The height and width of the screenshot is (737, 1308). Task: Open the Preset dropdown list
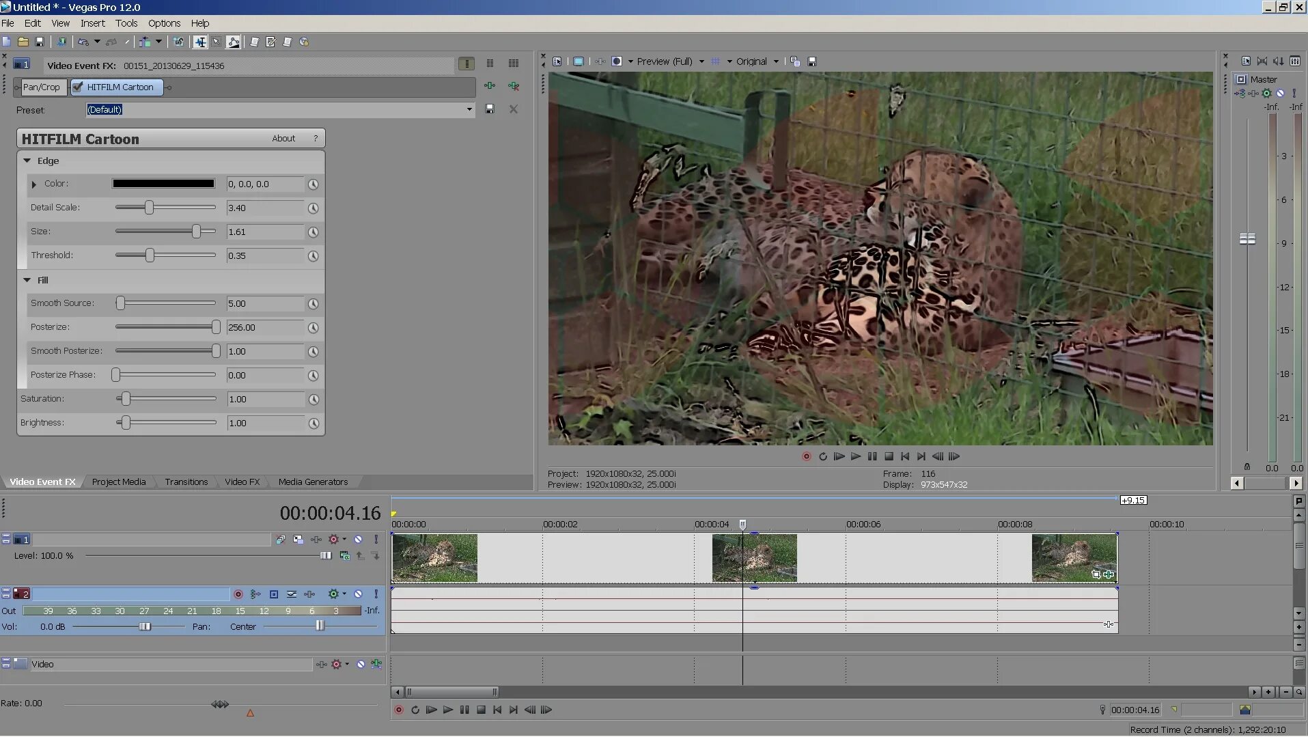[x=469, y=109]
